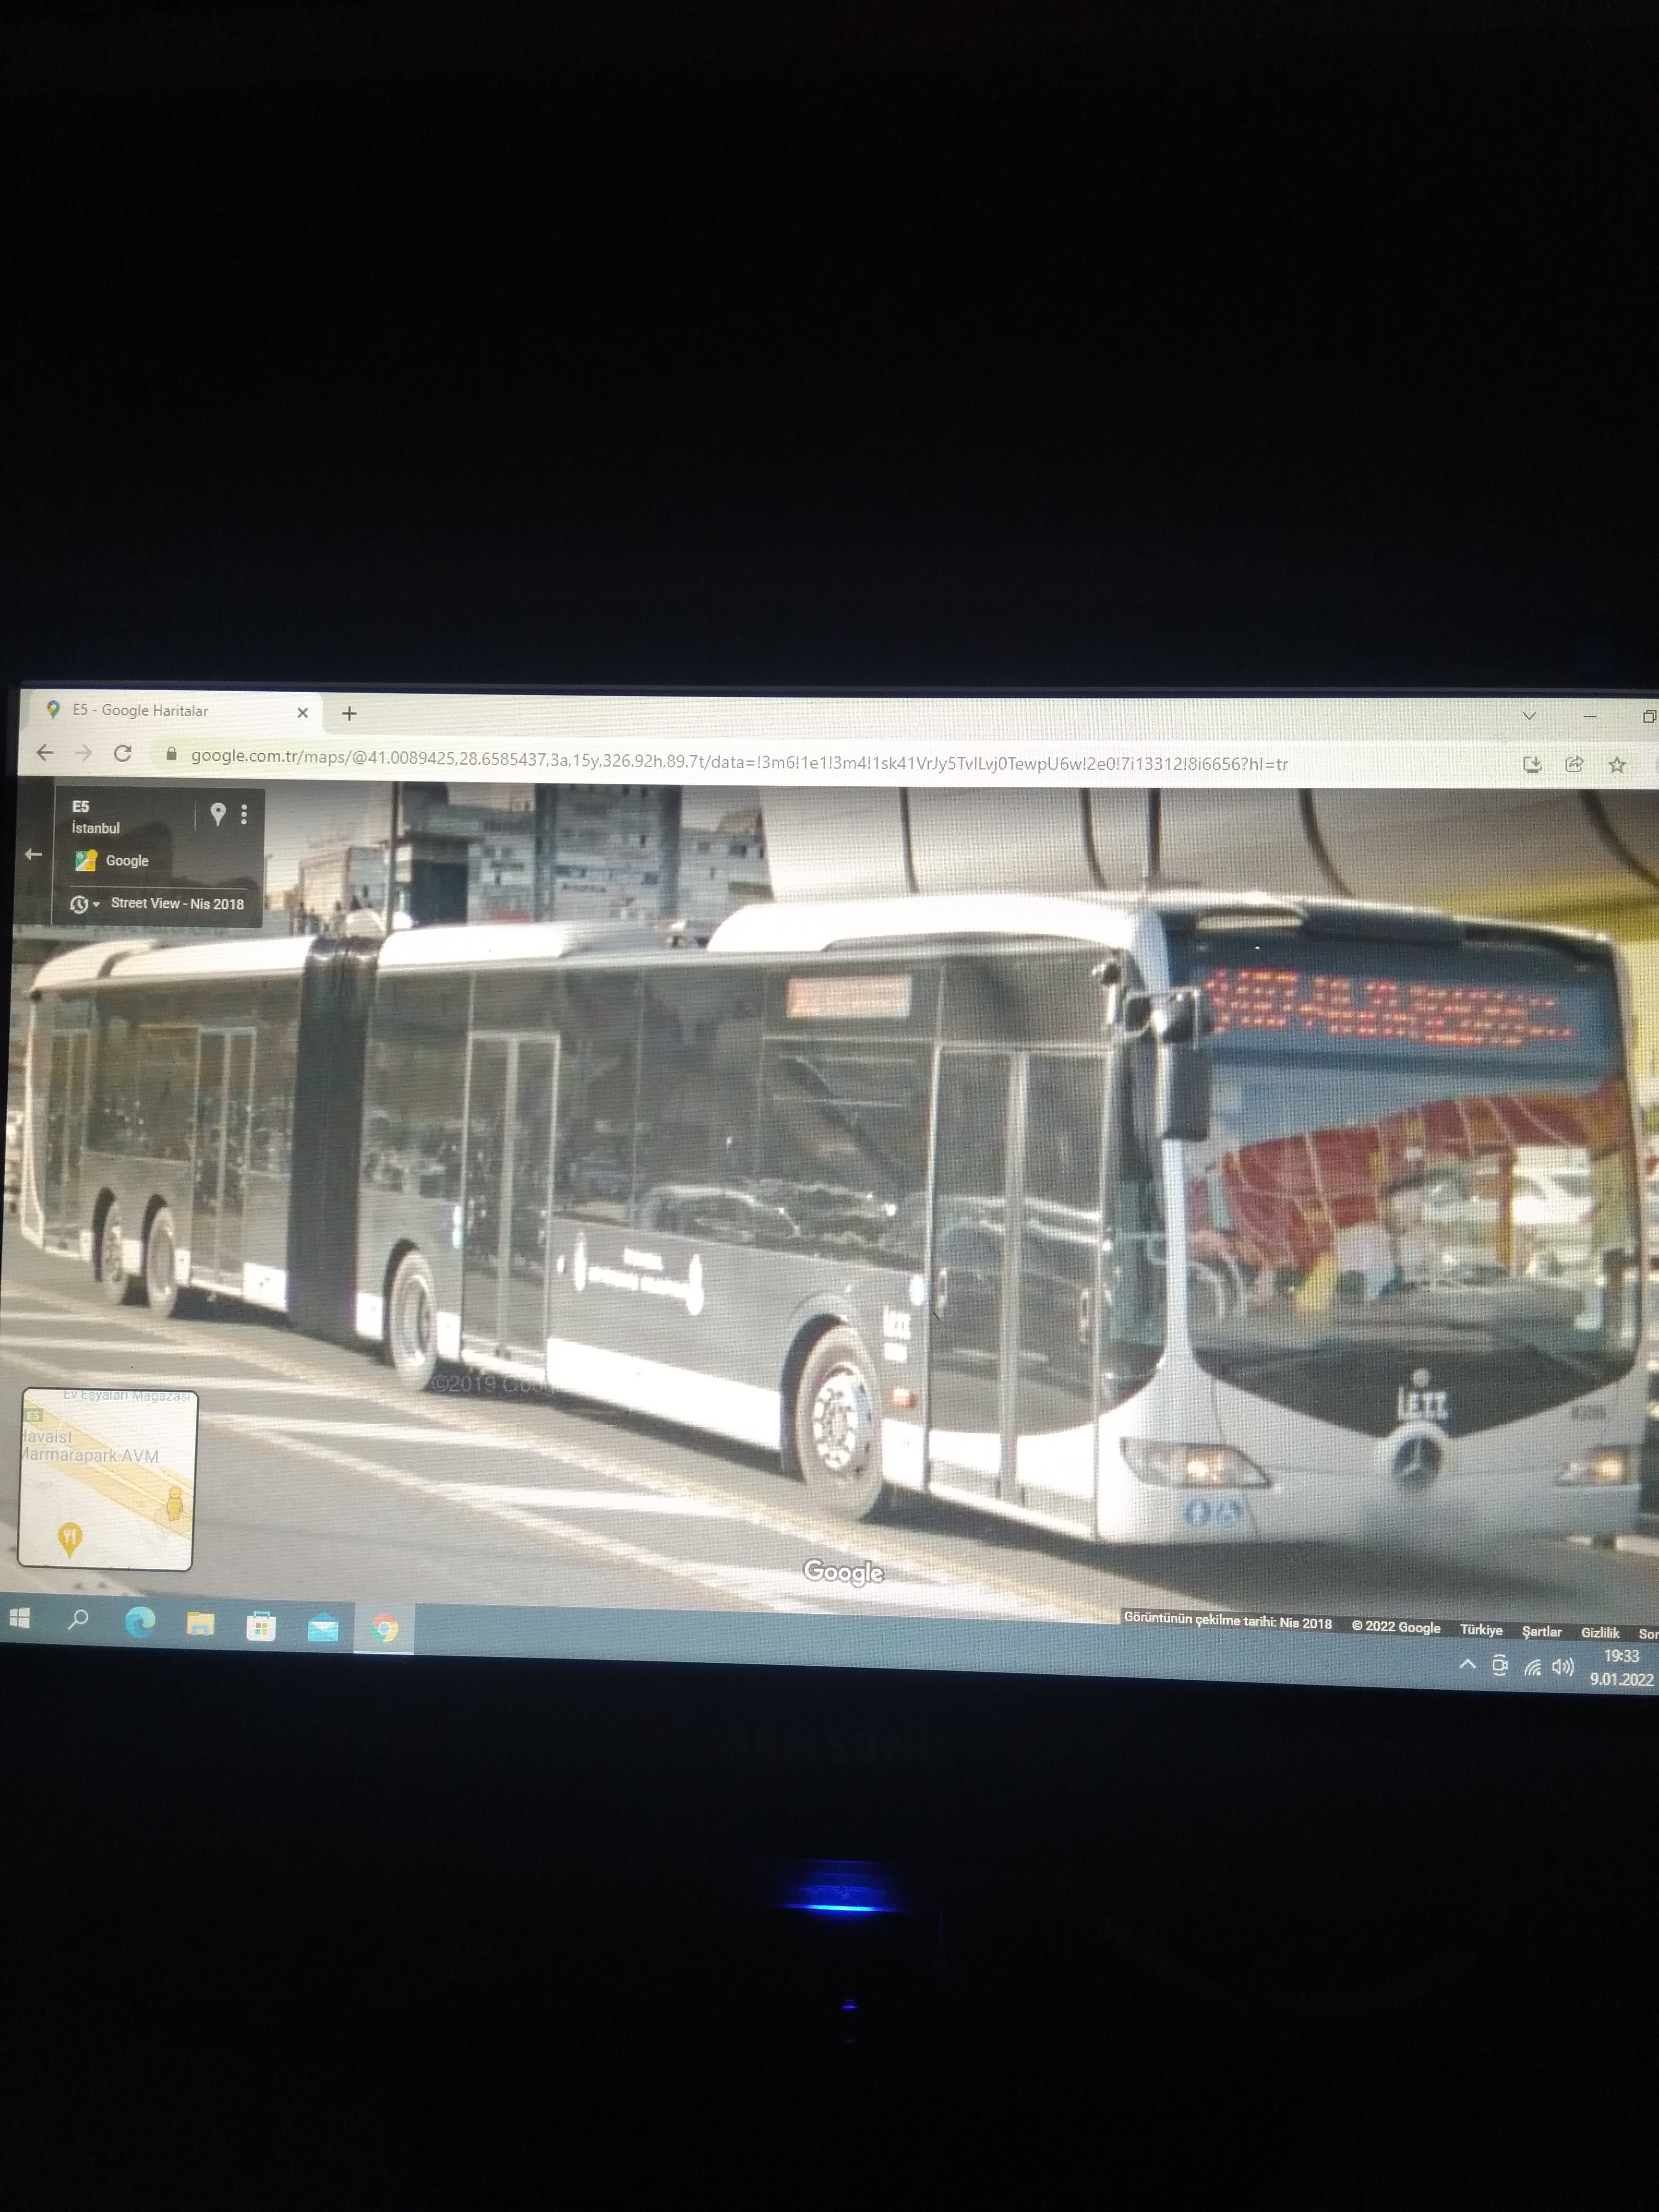Open the volume control in system tray
Image resolution: width=1659 pixels, height=2212 pixels.
pyautogui.click(x=1562, y=1667)
